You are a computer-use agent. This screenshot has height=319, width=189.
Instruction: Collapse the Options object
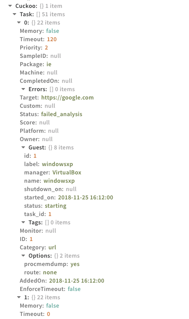pos(23,256)
